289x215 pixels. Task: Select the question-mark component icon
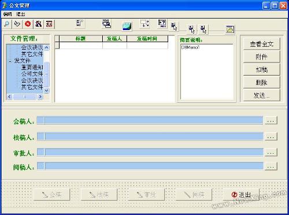pyautogui.click(x=162, y=24)
